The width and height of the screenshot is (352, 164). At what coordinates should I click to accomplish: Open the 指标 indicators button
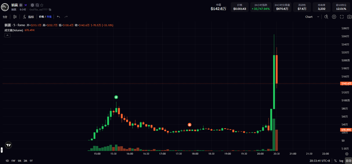(28, 17)
